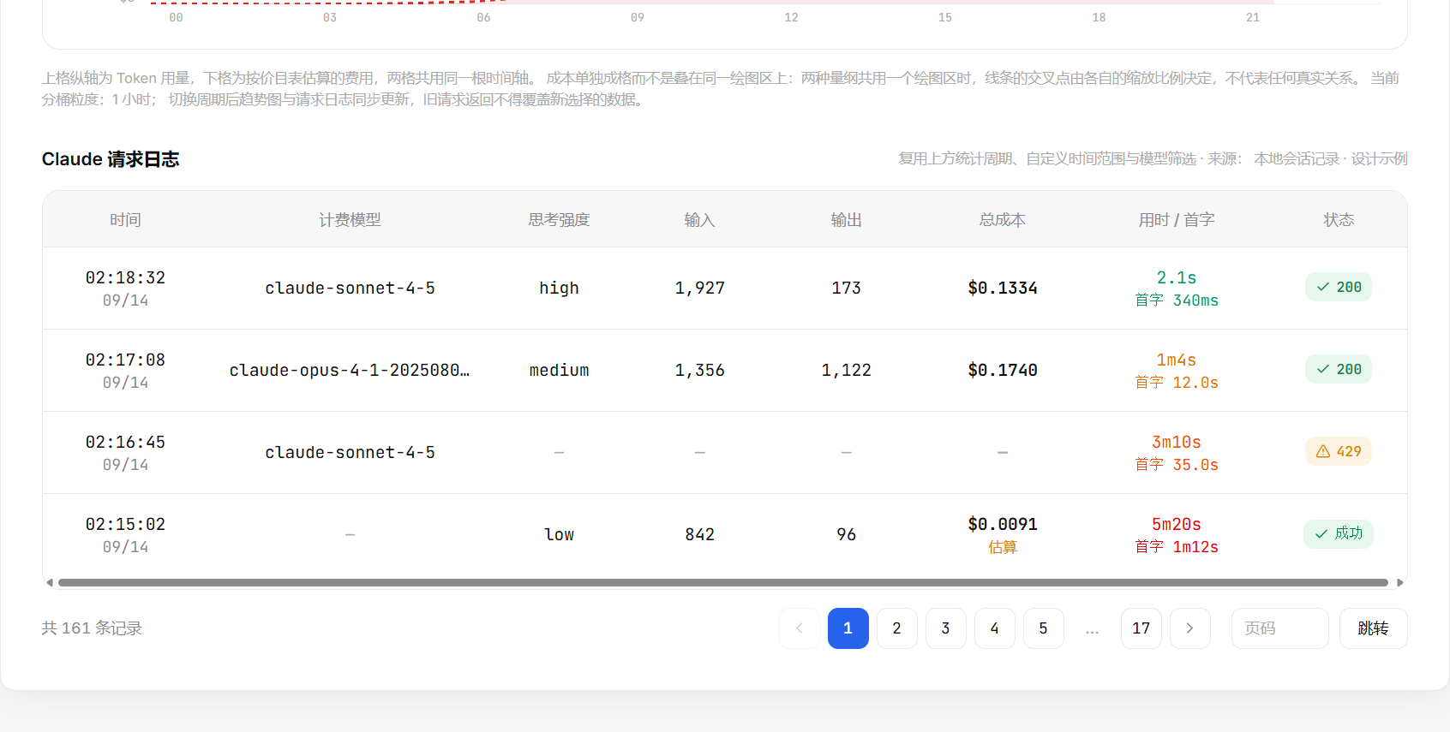Click the pagination ellipsis between 5 and 17
Viewport: 1450px width, 732px height.
click(1093, 629)
